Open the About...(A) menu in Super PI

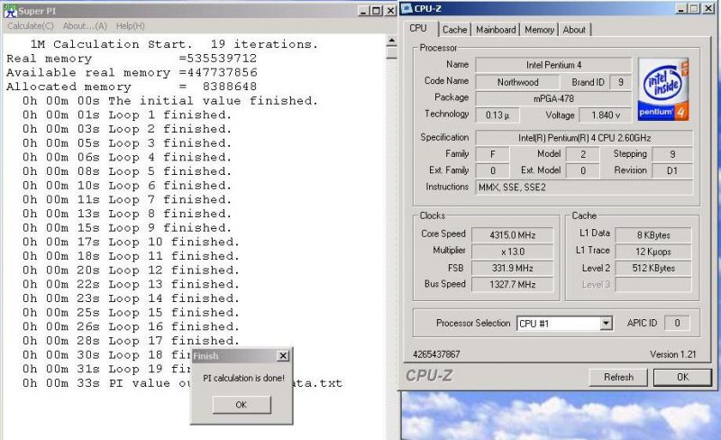85,26
